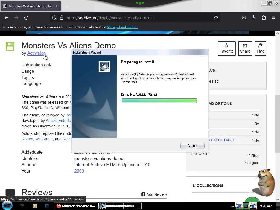280x210 pixels.
Task: Click Add Review
Action: (x=156, y=194)
